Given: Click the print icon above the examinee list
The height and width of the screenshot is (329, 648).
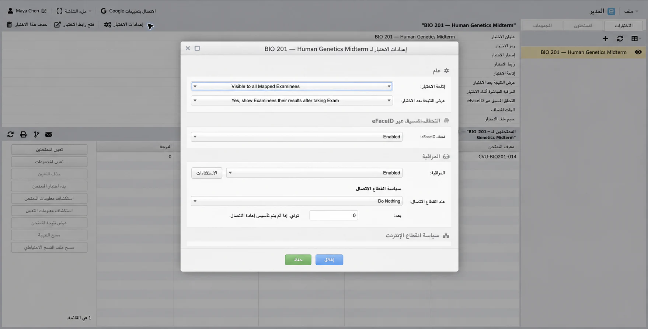Looking at the screenshot, I should [x=23, y=135].
